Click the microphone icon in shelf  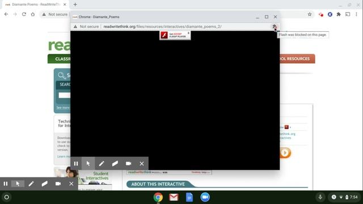[320, 197]
